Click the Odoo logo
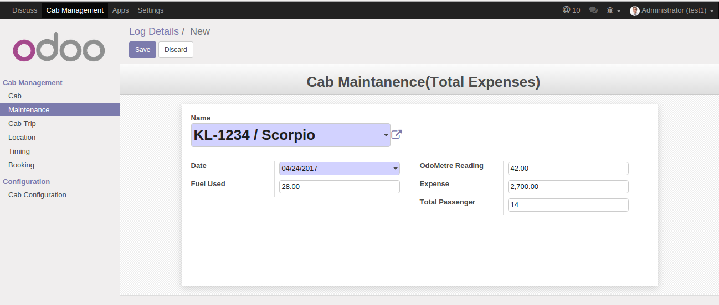The height and width of the screenshot is (305, 719). (59, 50)
